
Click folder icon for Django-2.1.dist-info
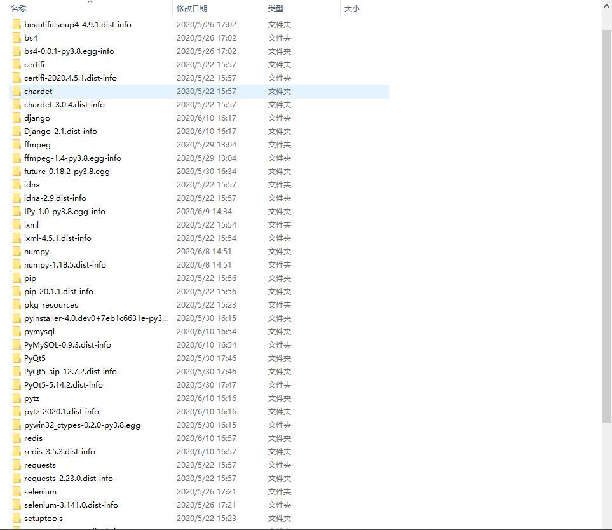17,131
